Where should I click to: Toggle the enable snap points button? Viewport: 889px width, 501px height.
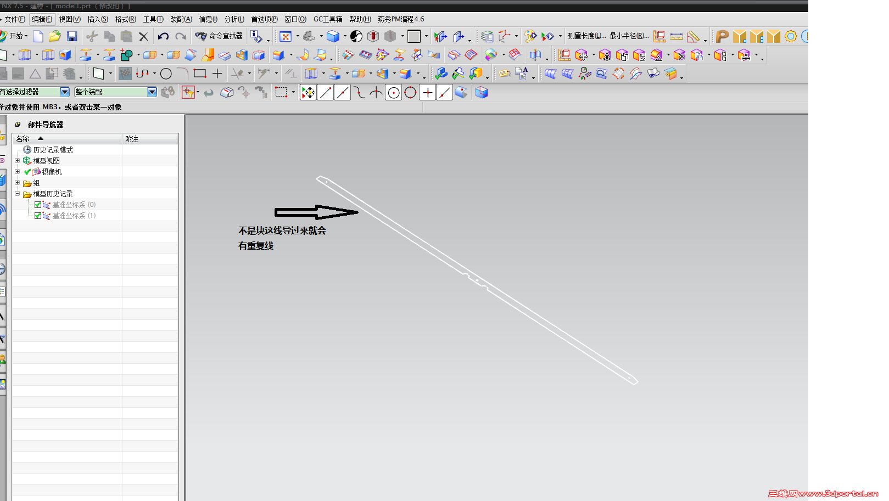point(309,92)
